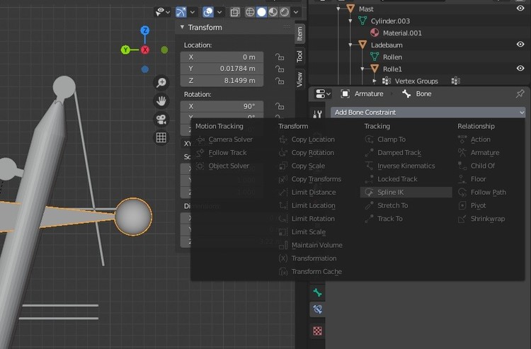Viewport: 531px width, 349px height.
Task: Open the Texture properties tab icon
Action: point(317,331)
